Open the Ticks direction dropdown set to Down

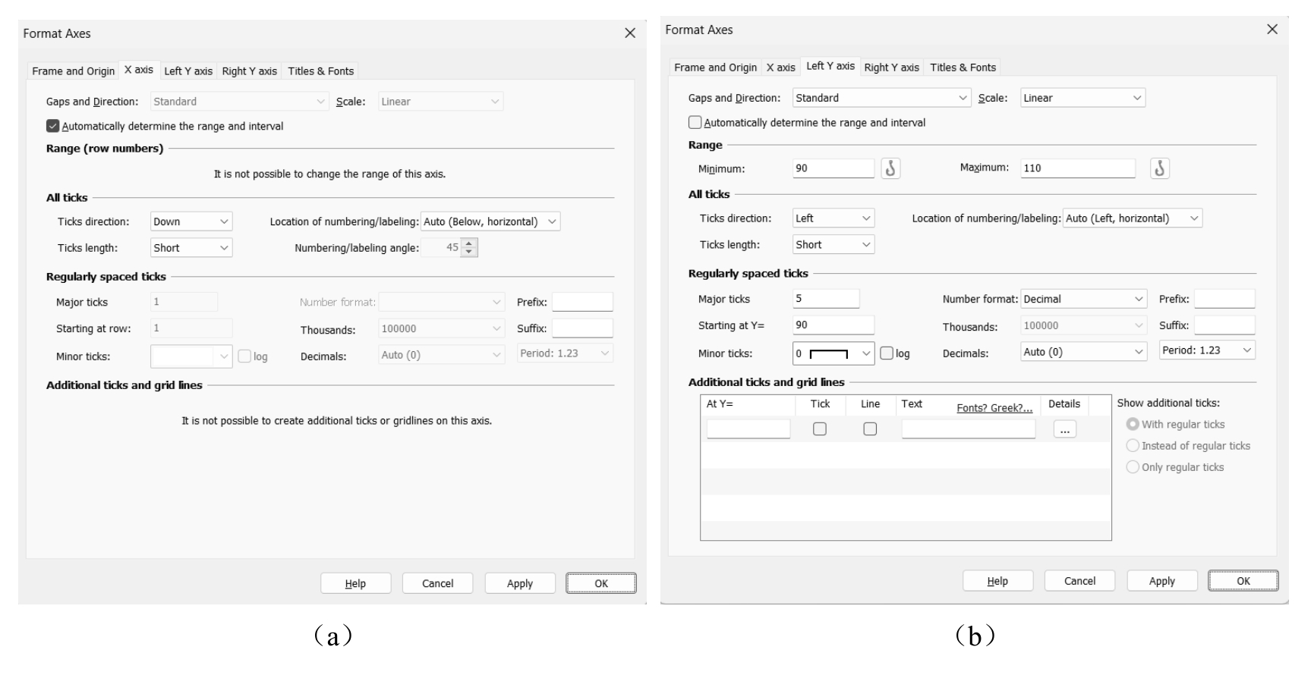pos(191,222)
